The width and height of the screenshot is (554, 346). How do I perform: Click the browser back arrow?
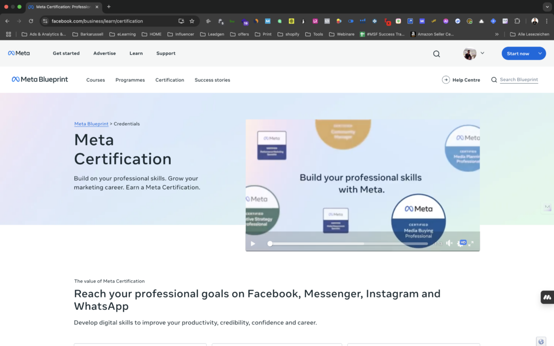click(7, 21)
